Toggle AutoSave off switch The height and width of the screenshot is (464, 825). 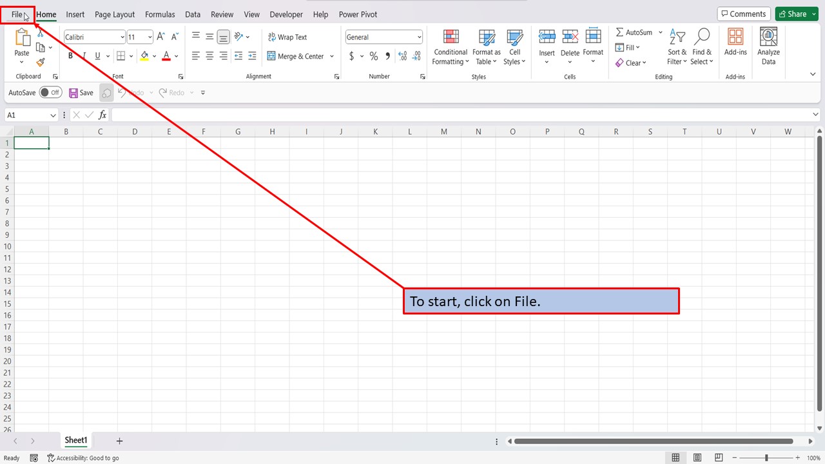point(50,92)
